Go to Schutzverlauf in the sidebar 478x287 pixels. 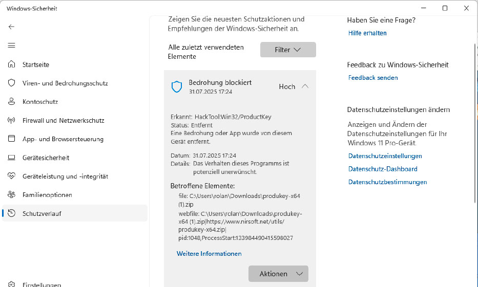[x=41, y=213]
